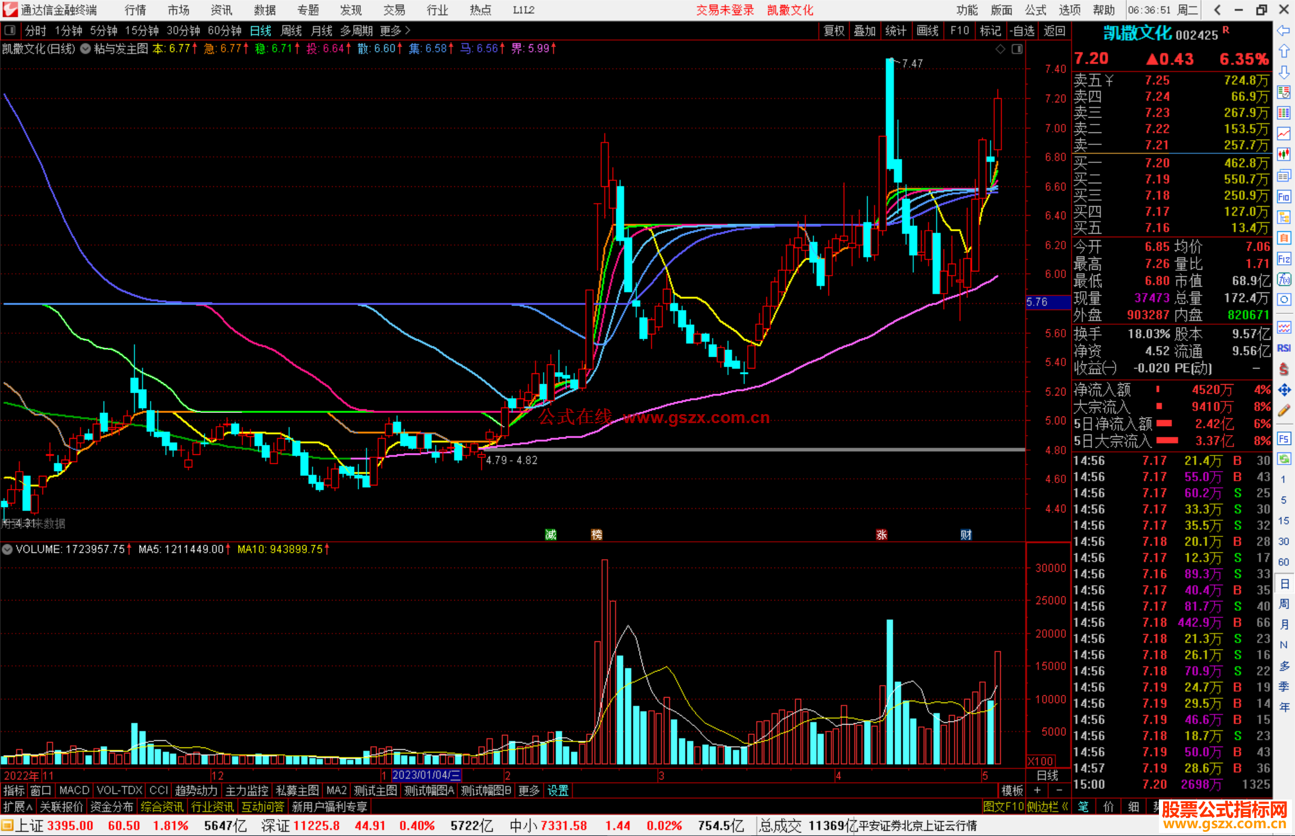Open the f(x) formula sidebar icon

[1284, 279]
